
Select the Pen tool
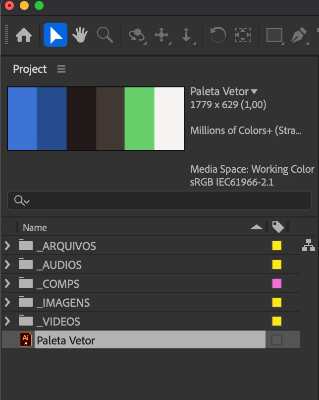pyautogui.click(x=299, y=35)
